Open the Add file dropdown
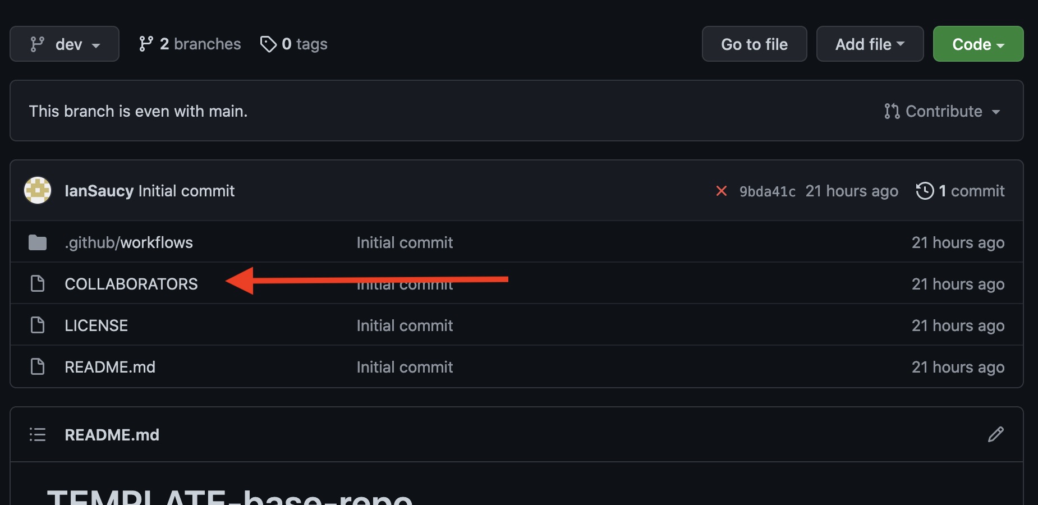 point(869,43)
